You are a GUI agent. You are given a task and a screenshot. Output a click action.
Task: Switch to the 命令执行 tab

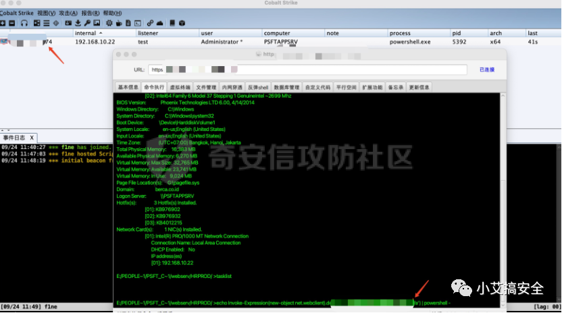154,87
